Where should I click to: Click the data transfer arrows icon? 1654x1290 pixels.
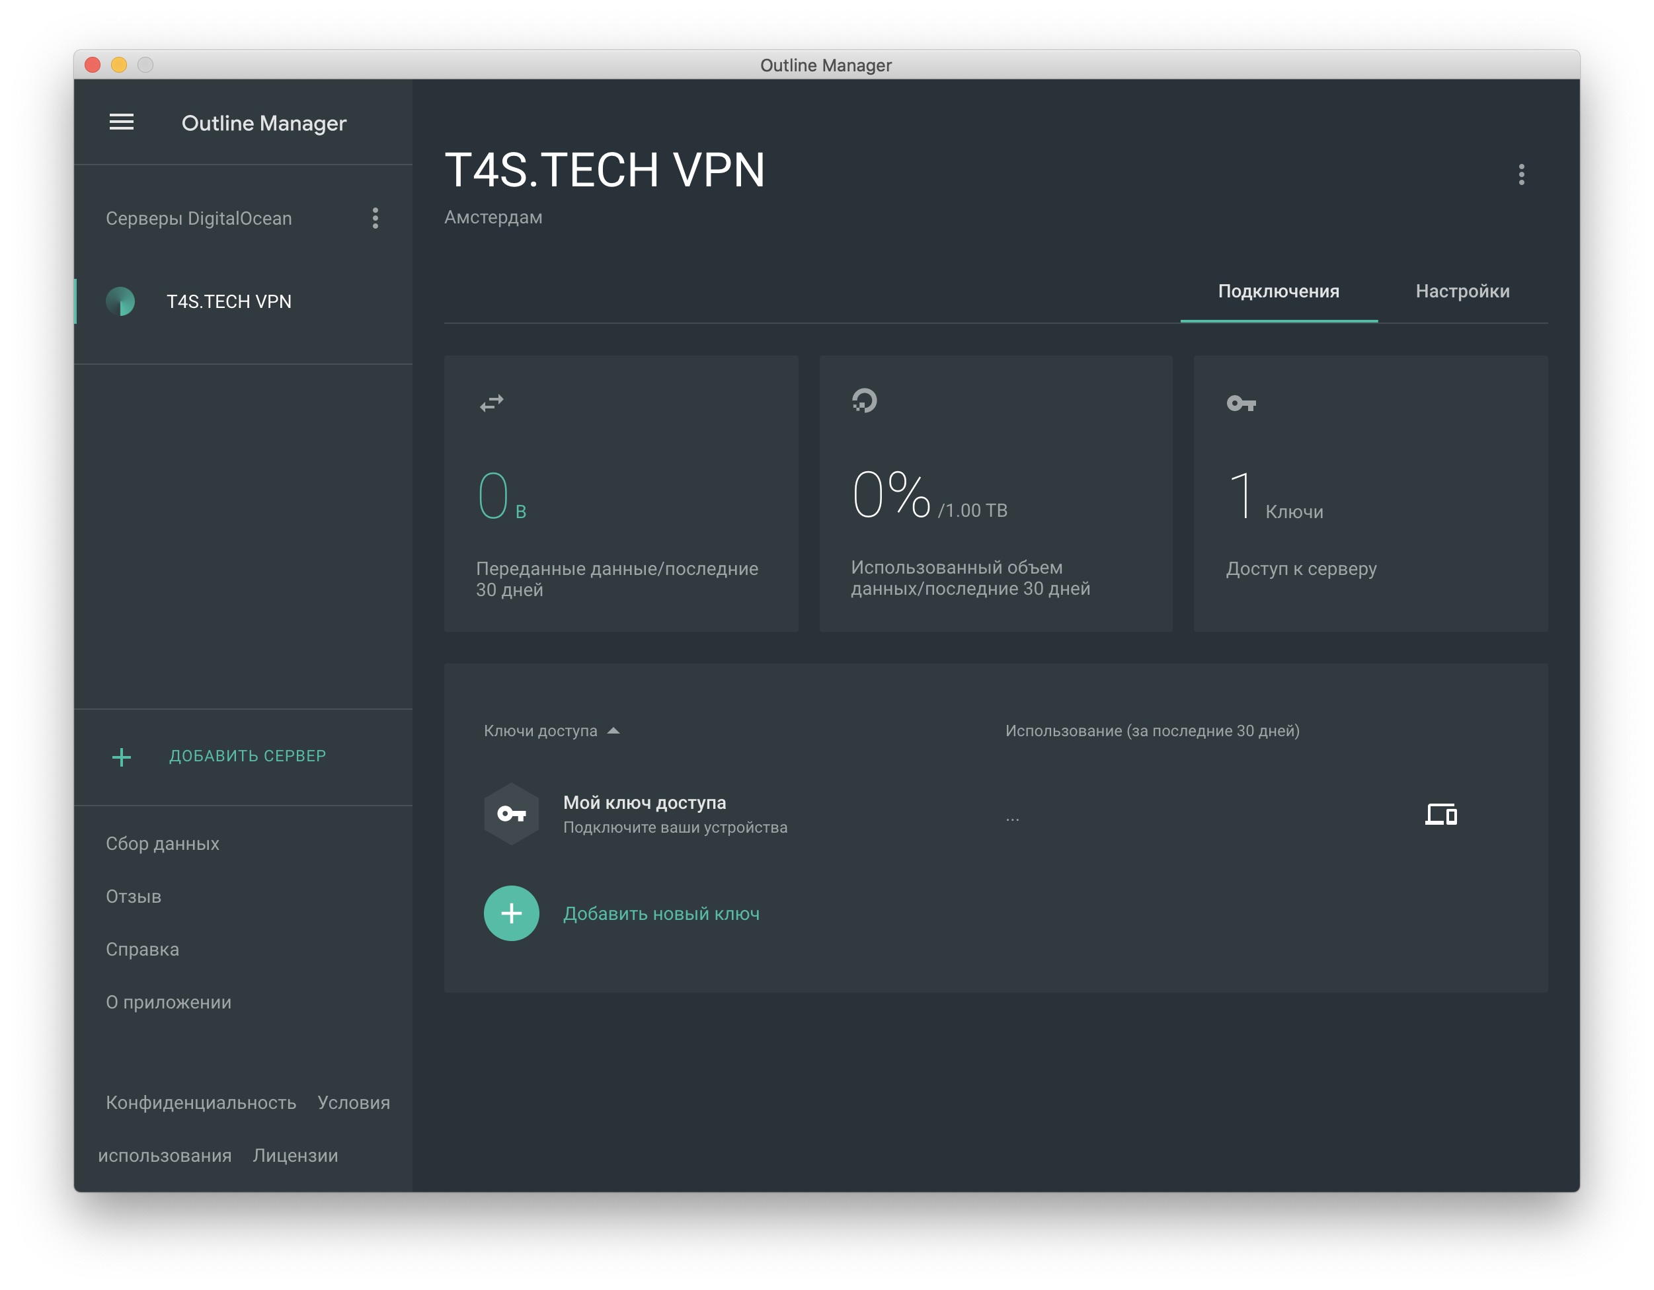491,402
